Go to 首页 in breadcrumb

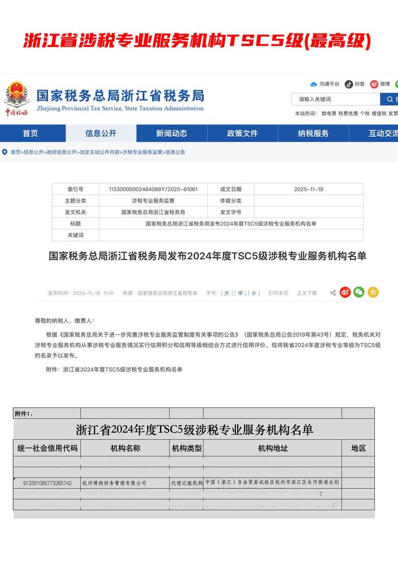[15, 152]
